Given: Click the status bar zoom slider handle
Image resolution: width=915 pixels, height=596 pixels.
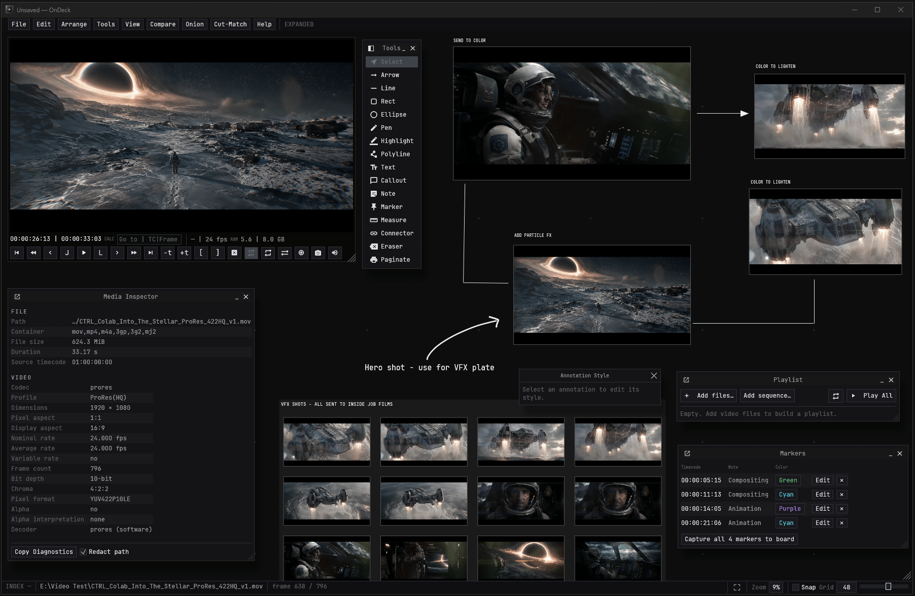Looking at the screenshot, I should pos(888,587).
